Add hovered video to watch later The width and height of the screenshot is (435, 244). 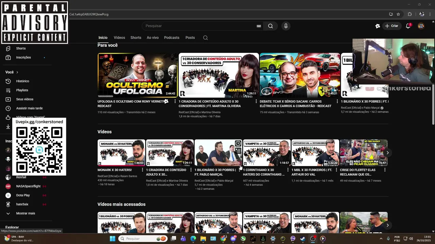pyautogui.click(x=238, y=144)
